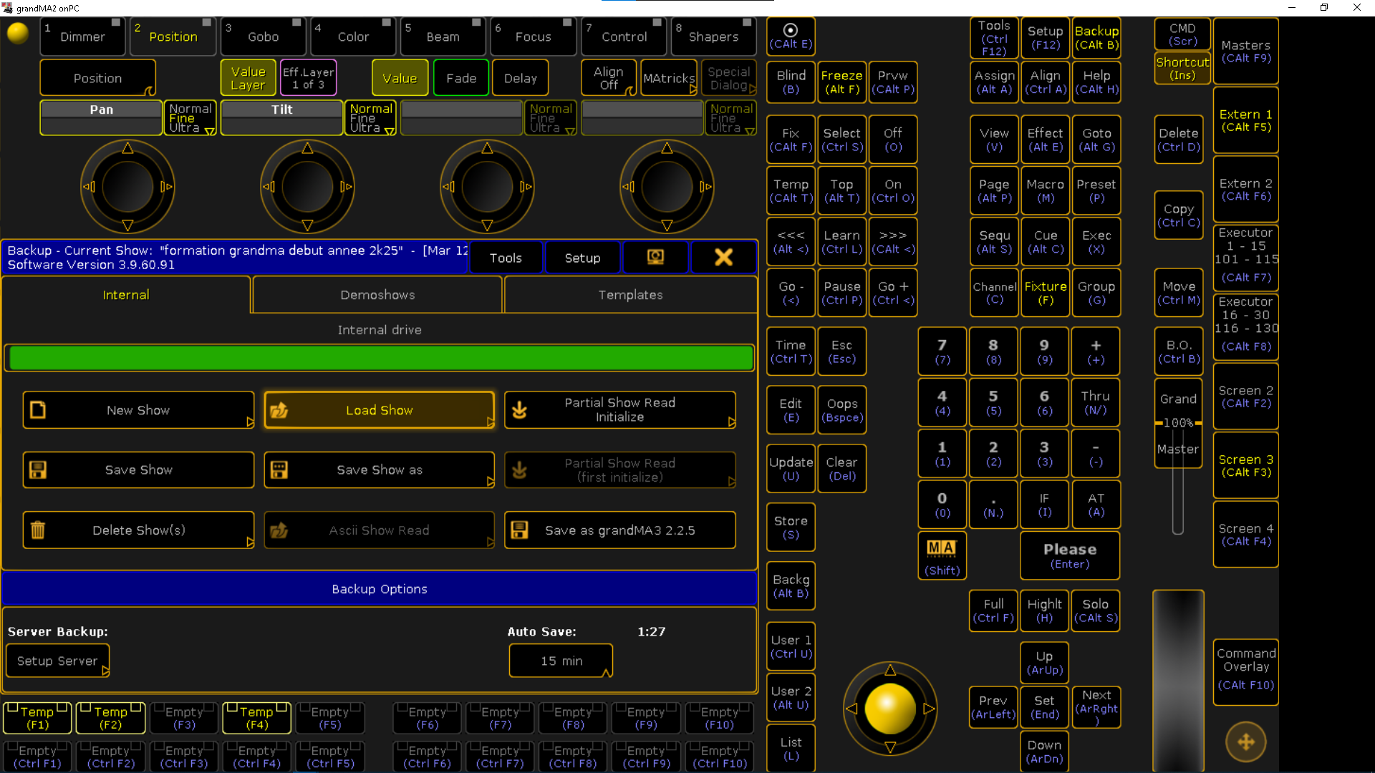The height and width of the screenshot is (773, 1375).
Task: Click the right arrow on fourth encoder
Action: pos(705,187)
